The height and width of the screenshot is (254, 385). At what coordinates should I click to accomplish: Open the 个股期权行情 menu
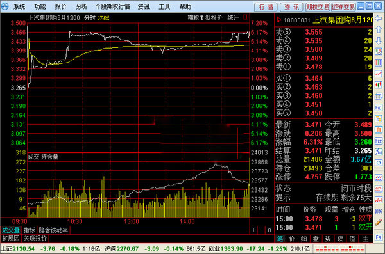tap(112, 6)
